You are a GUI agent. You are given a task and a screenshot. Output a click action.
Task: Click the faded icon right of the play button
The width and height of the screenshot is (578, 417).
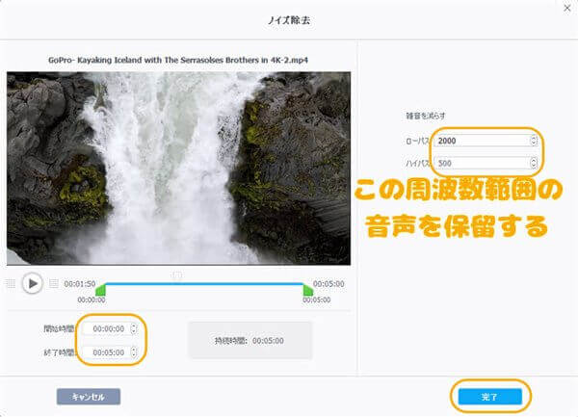pos(54,283)
